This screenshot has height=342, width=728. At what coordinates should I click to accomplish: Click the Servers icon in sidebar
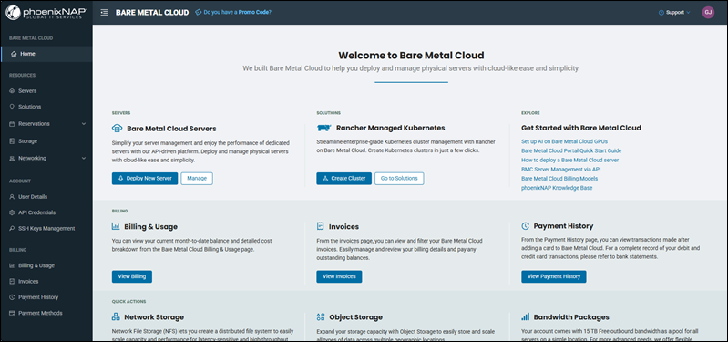12,91
